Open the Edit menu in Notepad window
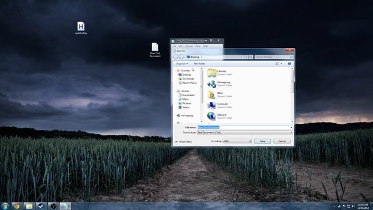Viewport: 373px width, 210px height. pyautogui.click(x=181, y=46)
